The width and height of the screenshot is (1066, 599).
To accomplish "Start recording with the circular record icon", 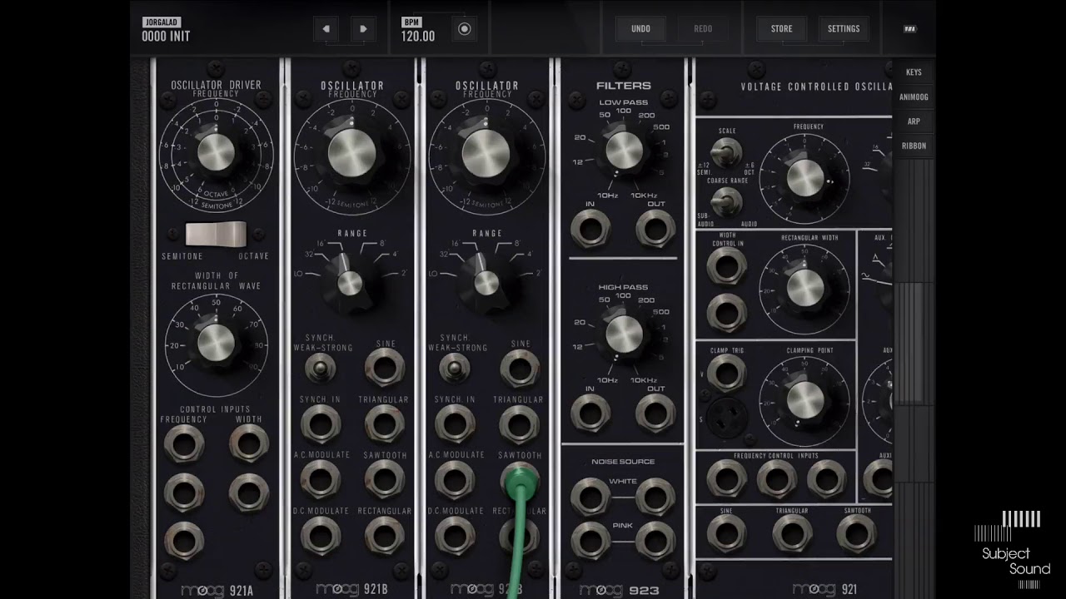I will click(x=465, y=29).
